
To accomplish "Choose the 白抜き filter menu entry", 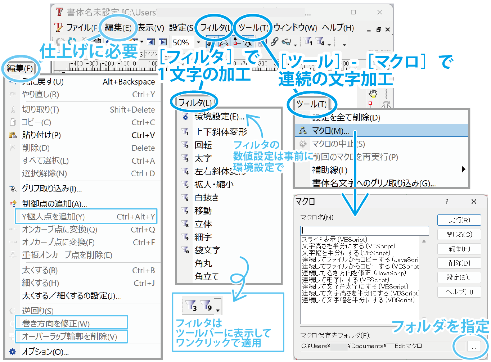I will pyautogui.click(x=206, y=198).
